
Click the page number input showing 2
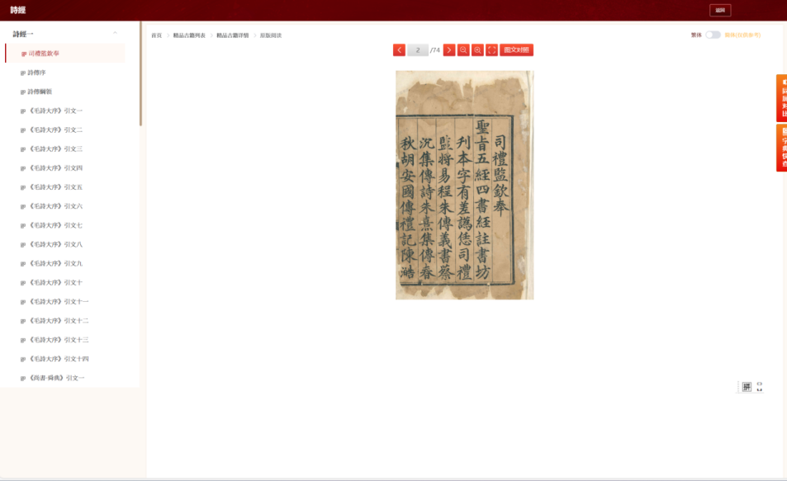pyautogui.click(x=418, y=50)
